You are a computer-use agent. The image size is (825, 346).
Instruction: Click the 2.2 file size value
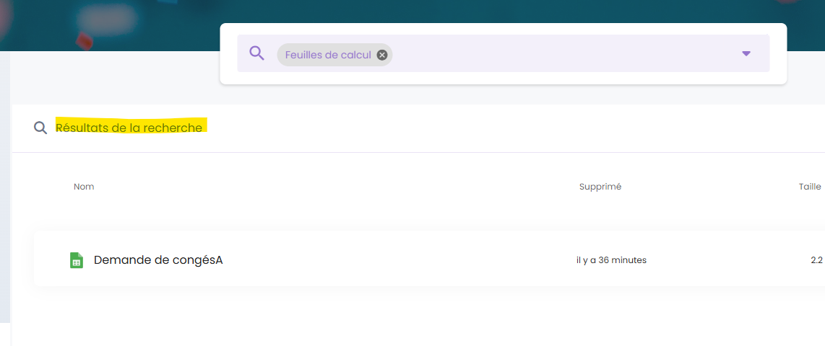point(816,260)
